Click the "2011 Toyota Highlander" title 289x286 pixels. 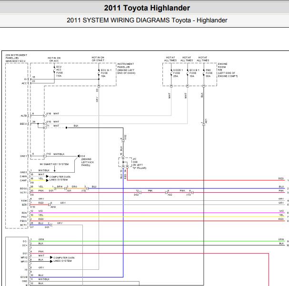[x=147, y=8]
